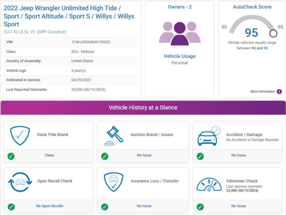The image size is (286, 215).
Task: Click the similar vehicles range text
Action: 252,45
